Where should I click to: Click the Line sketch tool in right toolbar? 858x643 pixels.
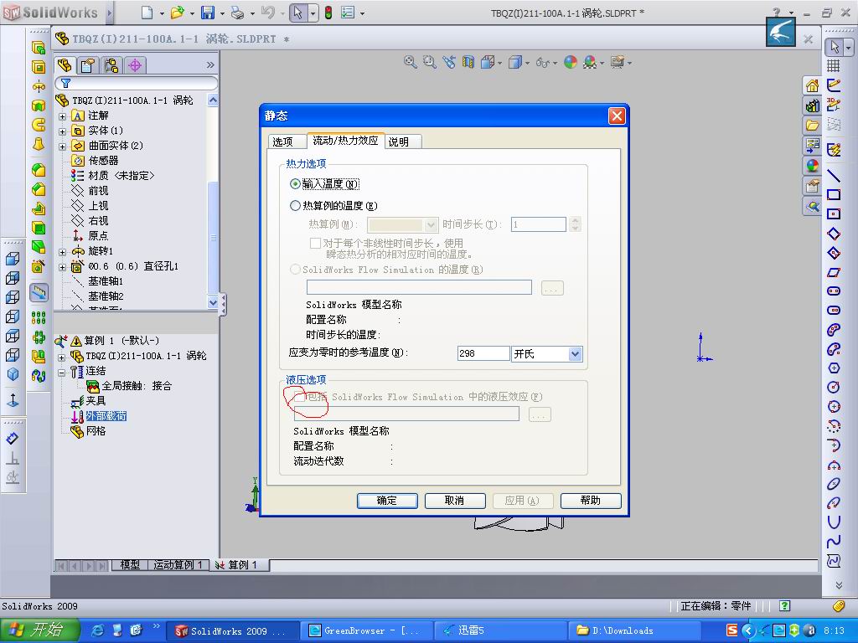[834, 176]
